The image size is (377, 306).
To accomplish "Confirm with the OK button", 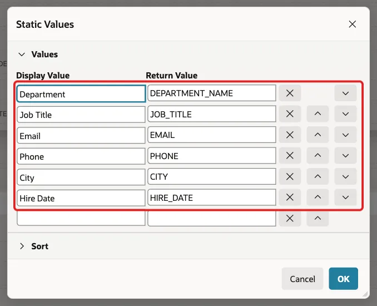I will tap(343, 279).
